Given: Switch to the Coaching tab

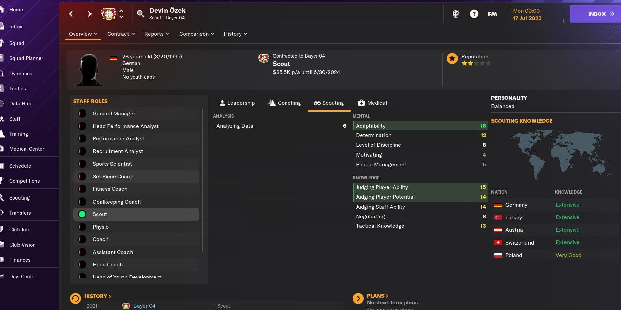Looking at the screenshot, I should (284, 103).
